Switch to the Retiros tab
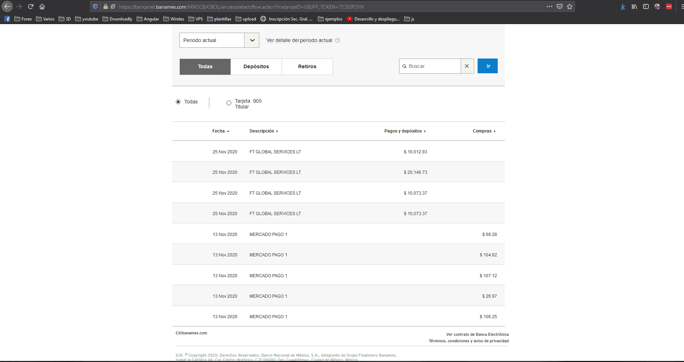Viewport: 684px width, 362px height. pyautogui.click(x=307, y=66)
